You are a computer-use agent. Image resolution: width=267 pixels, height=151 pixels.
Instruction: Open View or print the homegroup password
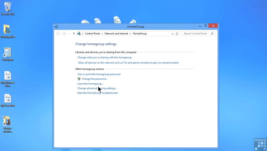99,74
